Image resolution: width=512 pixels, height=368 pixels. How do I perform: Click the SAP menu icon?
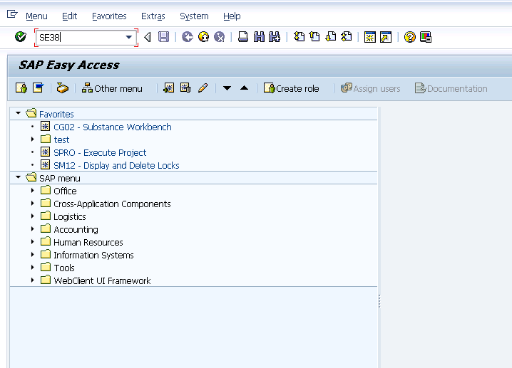coord(38,88)
